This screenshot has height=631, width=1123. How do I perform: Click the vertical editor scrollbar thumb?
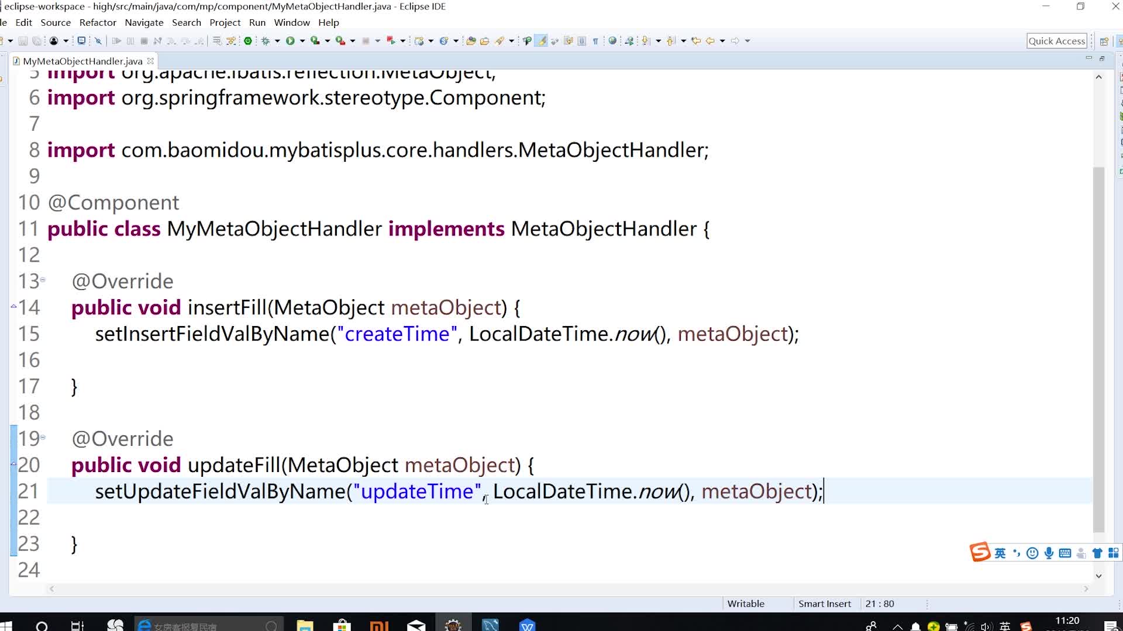1098,349
